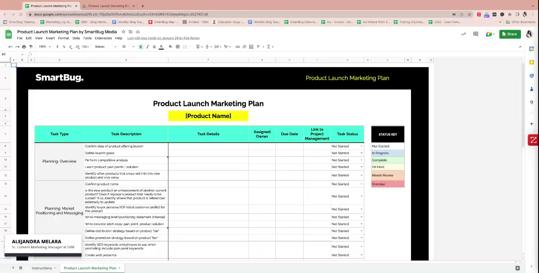This screenshot has width=539, height=273.
Task: Star this spreadsheet document
Action: (x=123, y=31)
